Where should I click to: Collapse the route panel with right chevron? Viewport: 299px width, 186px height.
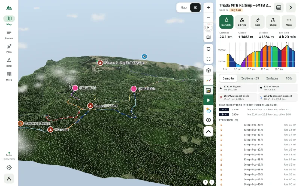click(x=291, y=7)
